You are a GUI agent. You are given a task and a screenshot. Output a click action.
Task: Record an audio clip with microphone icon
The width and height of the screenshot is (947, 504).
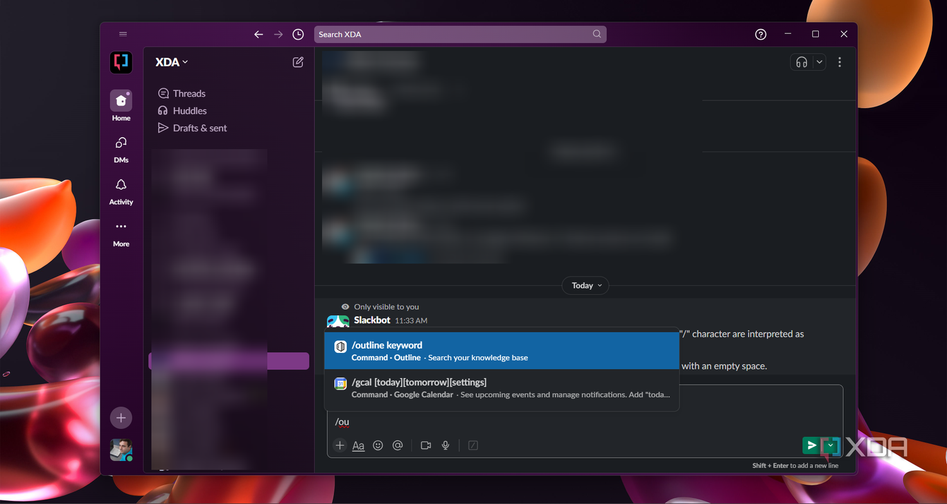[445, 445]
